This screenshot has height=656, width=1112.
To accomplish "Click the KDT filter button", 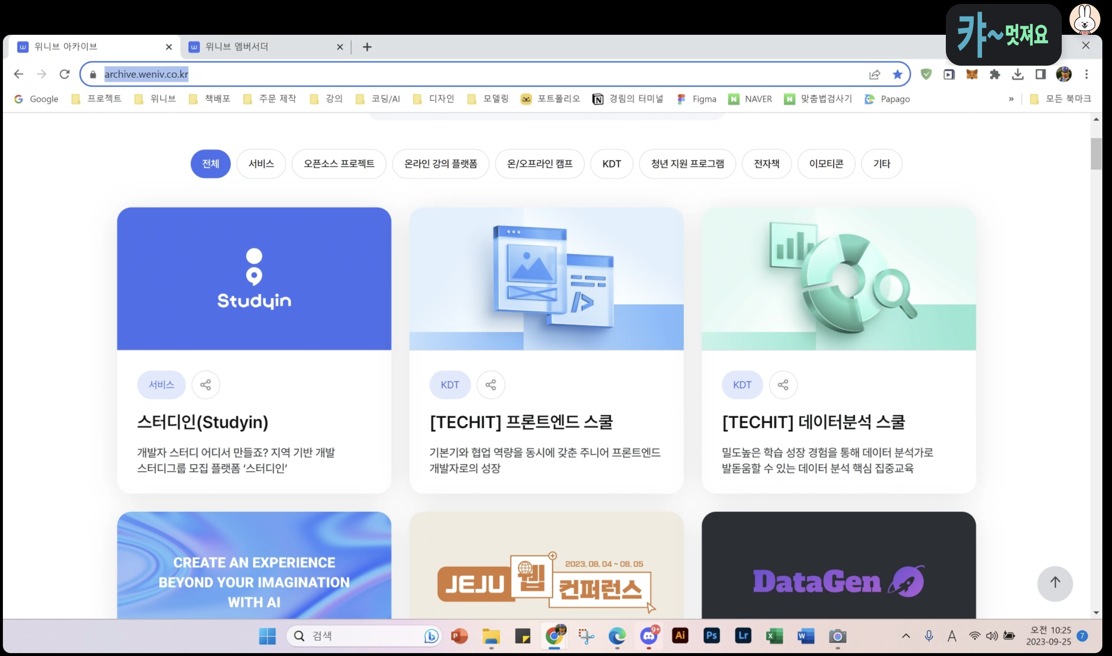I will coord(612,164).
